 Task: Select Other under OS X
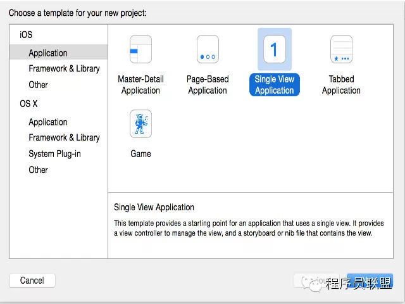tap(38, 170)
